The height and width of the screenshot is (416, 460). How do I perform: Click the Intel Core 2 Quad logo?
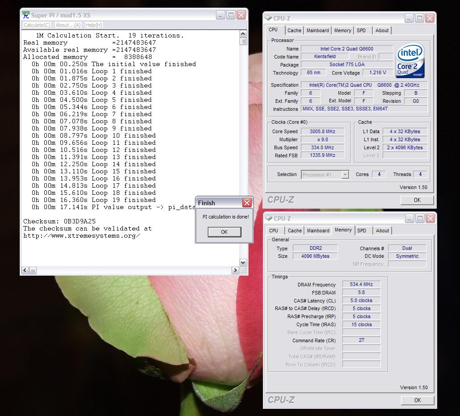pos(410,61)
